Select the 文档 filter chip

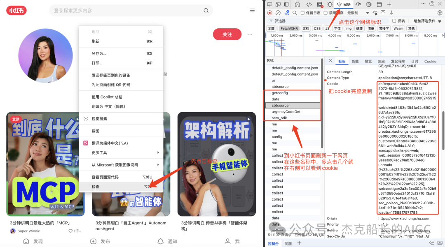coord(306,28)
